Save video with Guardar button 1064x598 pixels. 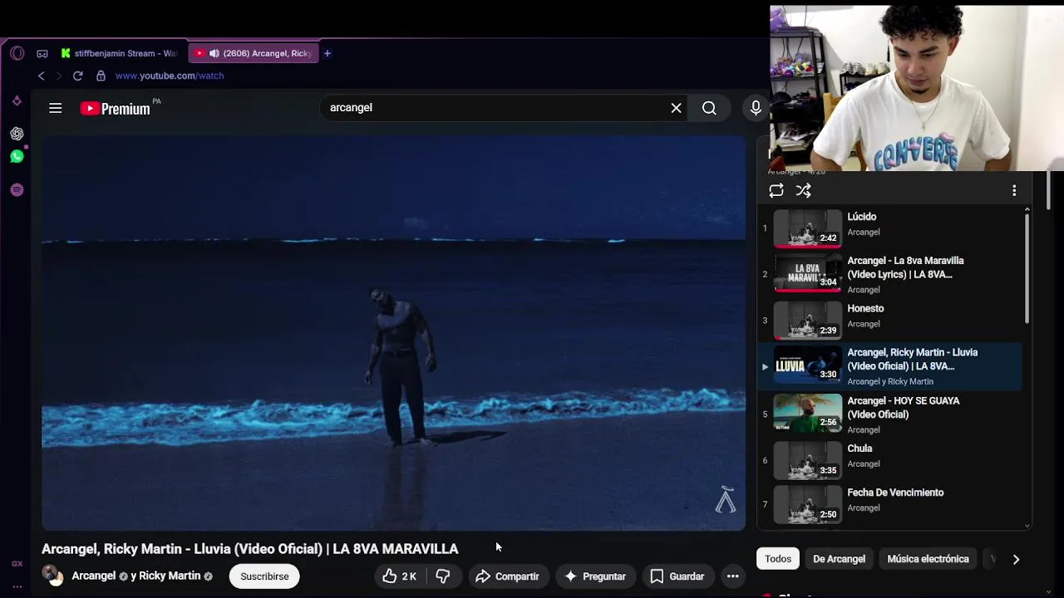click(677, 576)
